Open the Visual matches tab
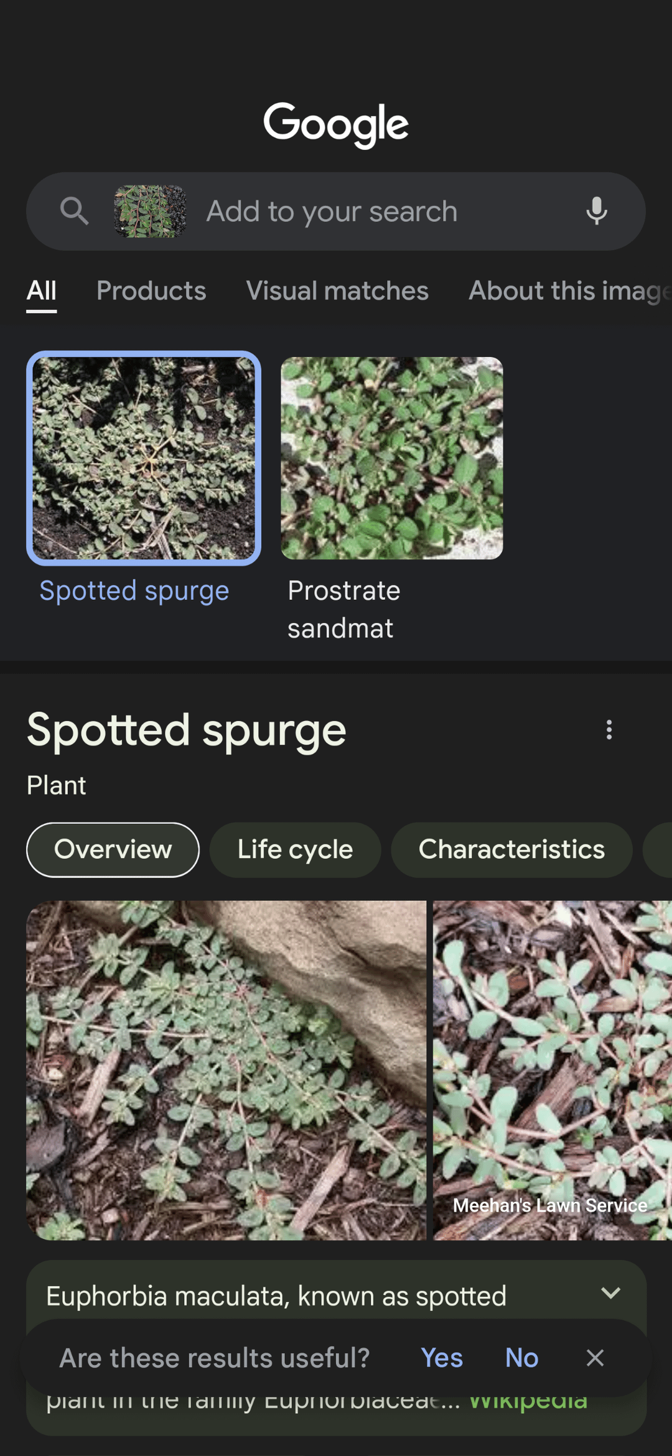The height and width of the screenshot is (1456, 672). pyautogui.click(x=337, y=291)
